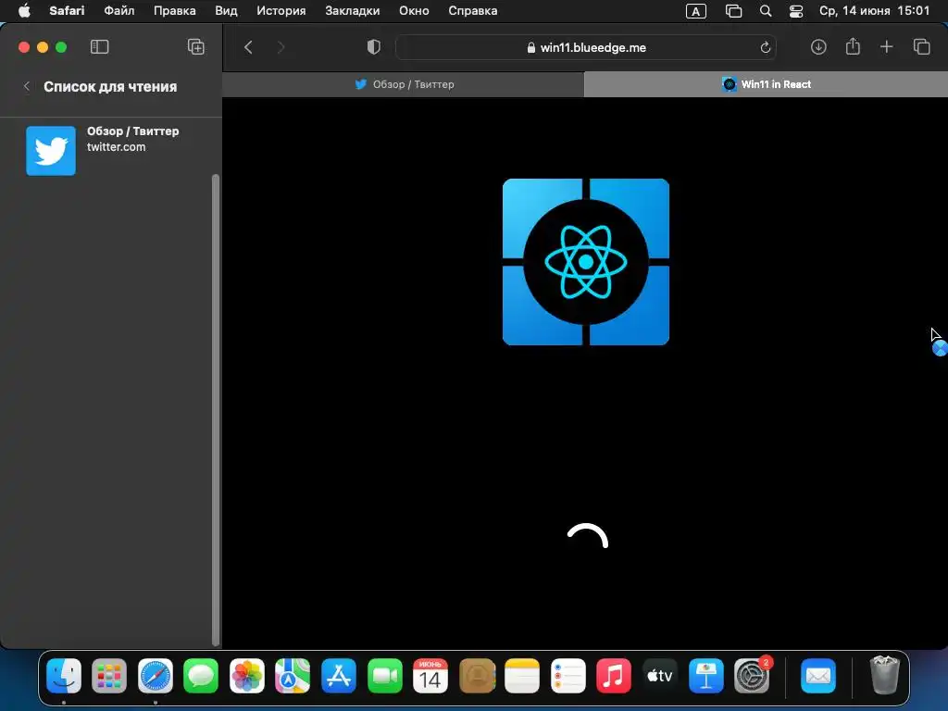This screenshot has height=711, width=948.
Task: Focus the win11.blueedge.me address field
Action: (x=586, y=48)
